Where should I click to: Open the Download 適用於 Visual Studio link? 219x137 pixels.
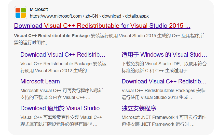(x=63, y=108)
